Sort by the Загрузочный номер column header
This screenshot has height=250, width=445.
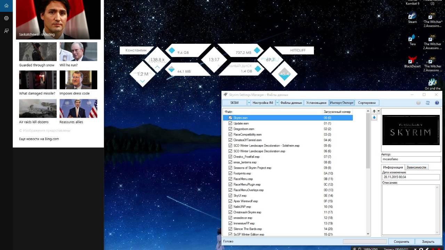tap(338, 112)
